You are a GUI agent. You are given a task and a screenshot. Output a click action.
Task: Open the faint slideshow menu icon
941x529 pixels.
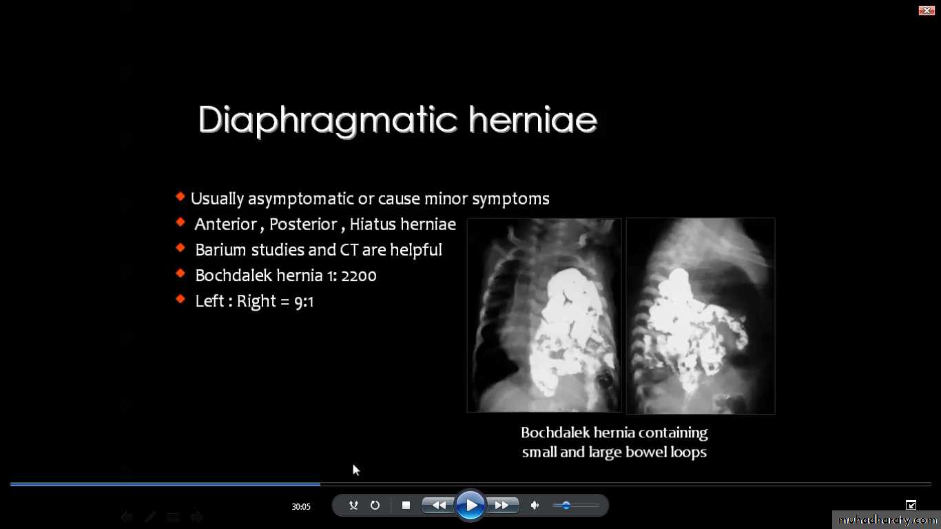pyautogui.click(x=173, y=517)
